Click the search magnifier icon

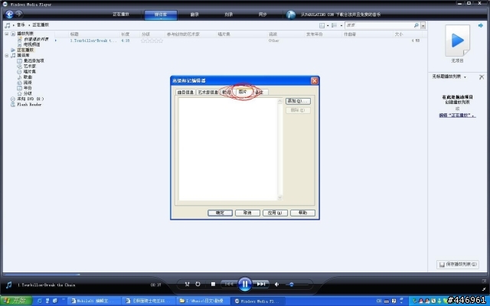click(x=416, y=25)
